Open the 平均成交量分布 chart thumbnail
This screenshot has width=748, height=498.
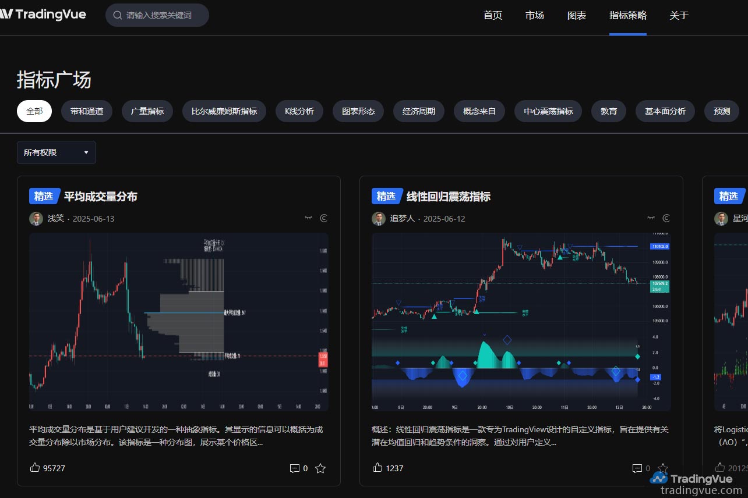(179, 322)
